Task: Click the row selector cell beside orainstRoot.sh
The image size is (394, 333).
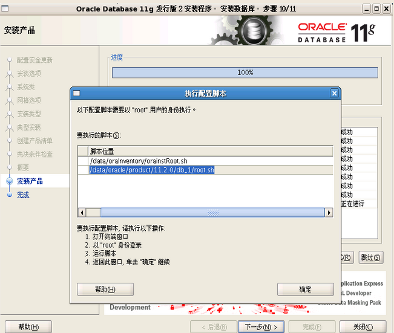Action: [x=83, y=161]
